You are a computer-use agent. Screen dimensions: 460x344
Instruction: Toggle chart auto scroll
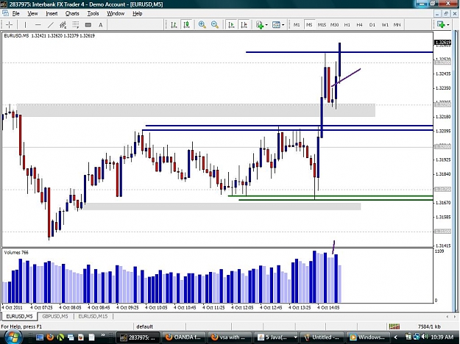[231, 25]
